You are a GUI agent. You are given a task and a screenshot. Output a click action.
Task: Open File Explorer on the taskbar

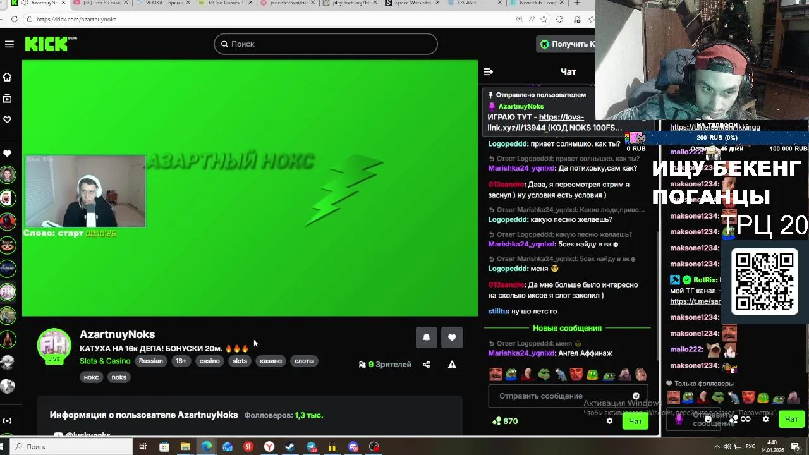(x=185, y=447)
